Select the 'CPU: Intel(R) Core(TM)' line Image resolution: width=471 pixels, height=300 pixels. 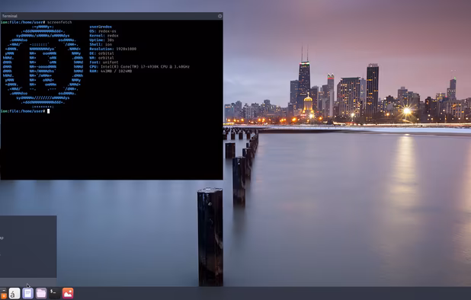[x=139, y=66]
